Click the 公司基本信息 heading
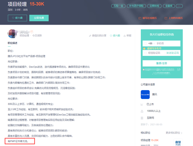Image resolution: width=193 pixels, height=146 pixels. click(148, 84)
